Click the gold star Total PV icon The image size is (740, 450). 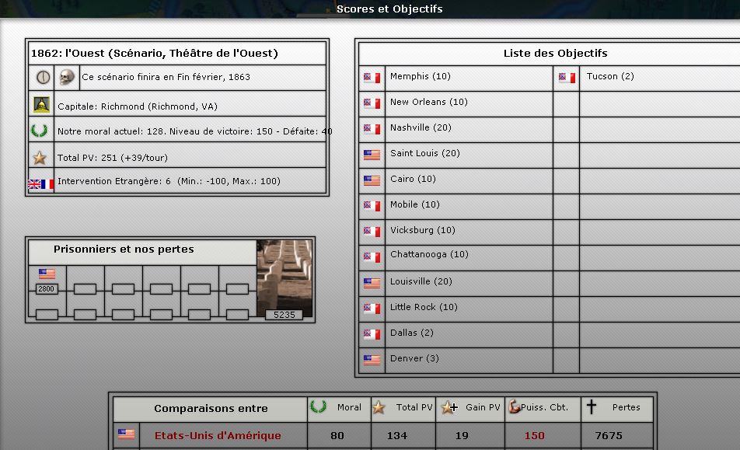(40, 158)
